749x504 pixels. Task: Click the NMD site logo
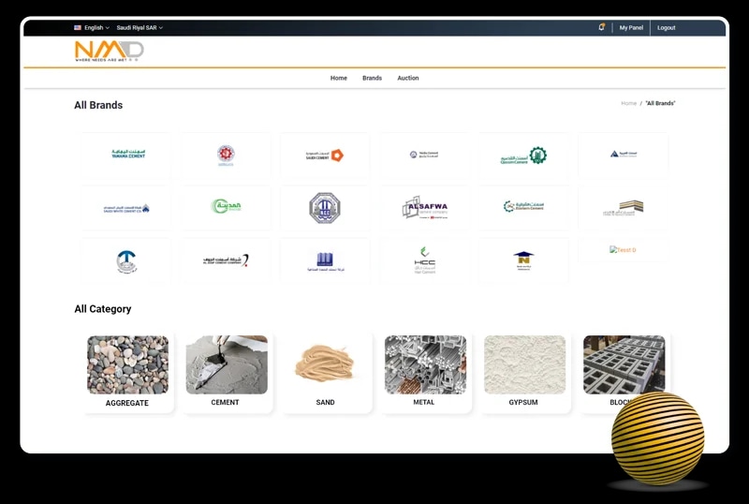110,52
